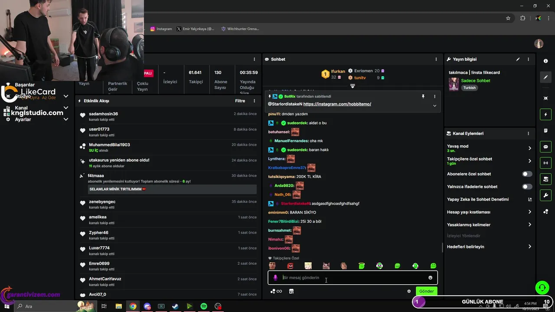The height and width of the screenshot is (312, 555).
Task: Toggle the chat bubble panel icon in the sidebar
Action: click(x=545, y=146)
